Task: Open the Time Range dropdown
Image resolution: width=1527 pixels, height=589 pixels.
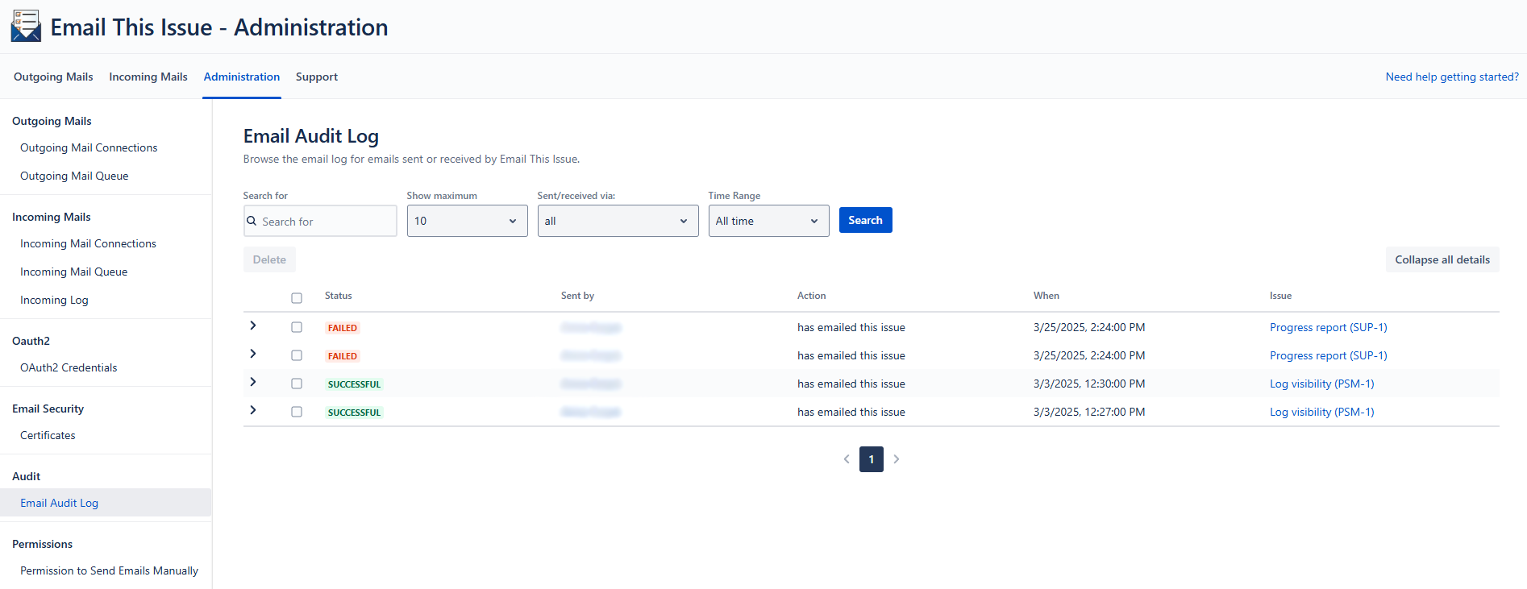Action: click(x=768, y=221)
